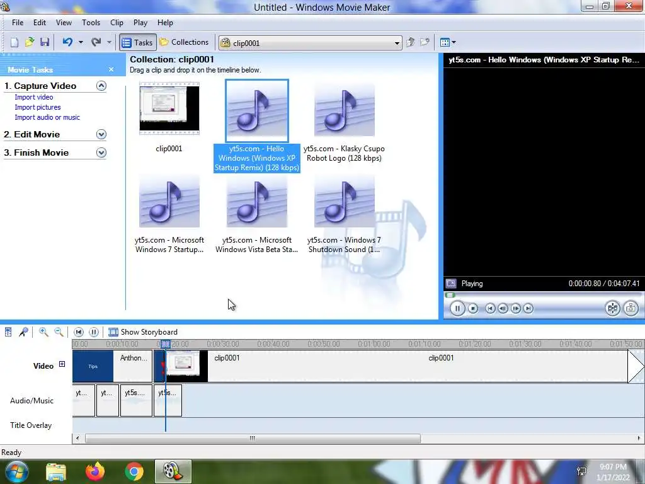Take a picture from the preview
The height and width of the screenshot is (484, 645).
coord(631,308)
